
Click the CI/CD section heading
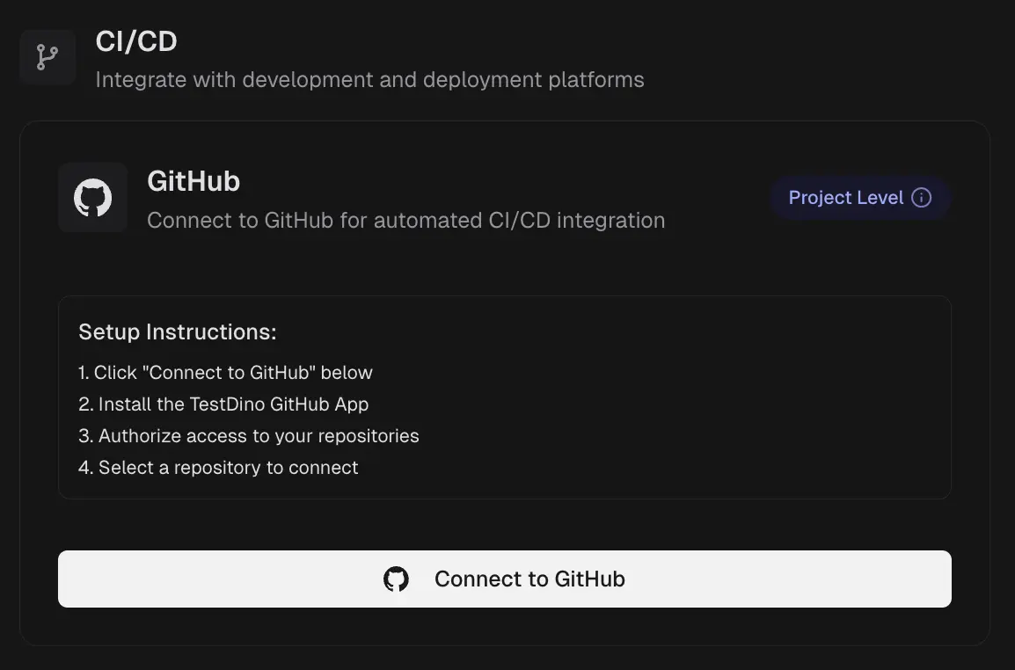point(136,41)
